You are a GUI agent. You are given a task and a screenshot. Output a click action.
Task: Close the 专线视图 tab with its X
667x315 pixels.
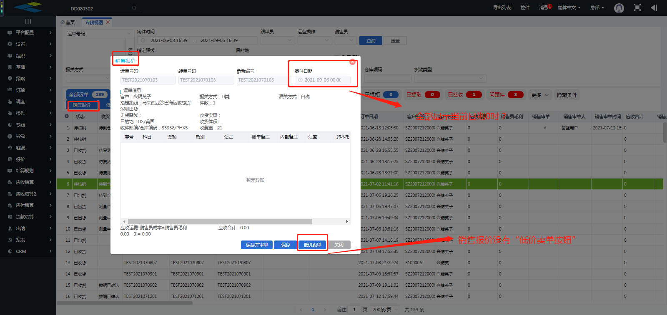[108, 22]
